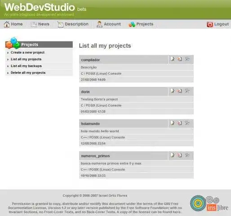Open the edit icon for numeros_primos project
This screenshot has width=231, height=216.
(173, 155)
